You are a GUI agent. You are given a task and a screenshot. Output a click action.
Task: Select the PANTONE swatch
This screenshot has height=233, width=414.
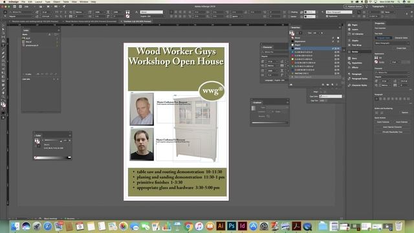(315, 73)
